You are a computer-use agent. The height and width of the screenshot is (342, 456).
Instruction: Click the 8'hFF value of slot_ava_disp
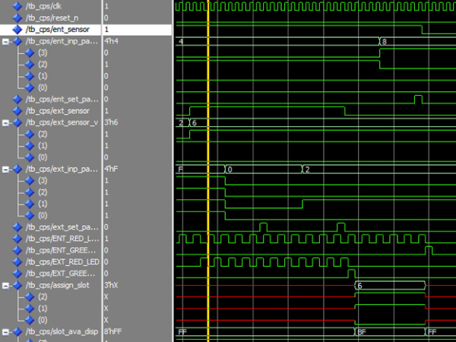[113, 332]
